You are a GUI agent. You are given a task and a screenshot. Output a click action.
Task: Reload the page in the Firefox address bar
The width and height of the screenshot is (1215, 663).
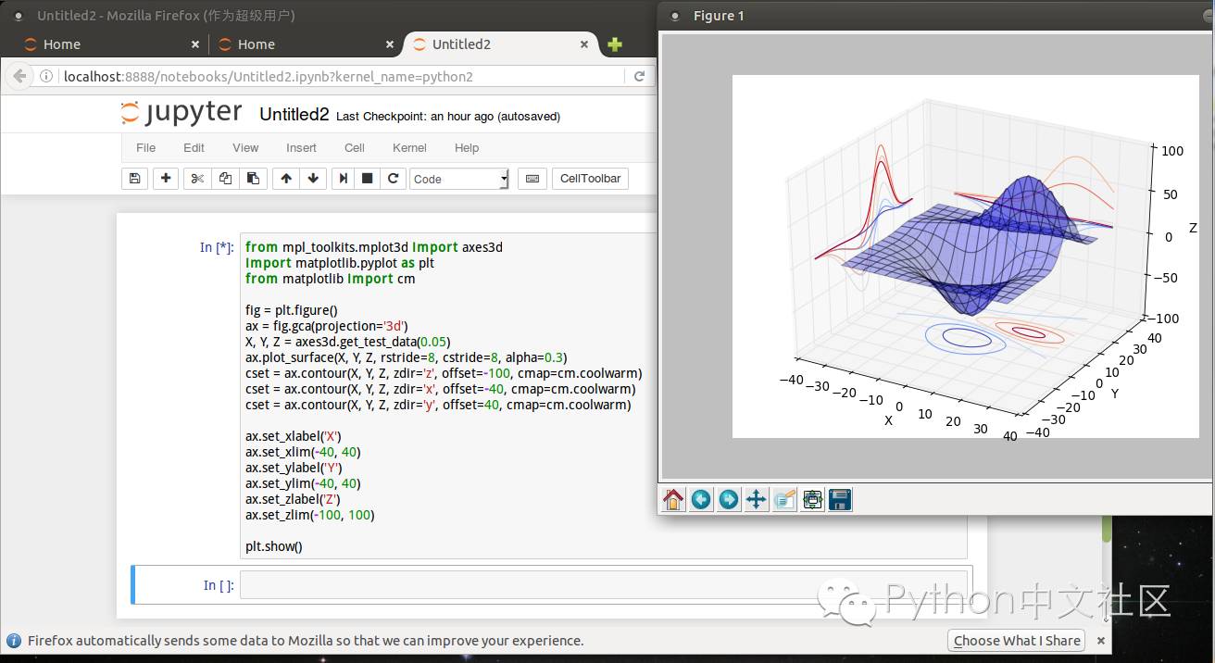[x=639, y=77]
